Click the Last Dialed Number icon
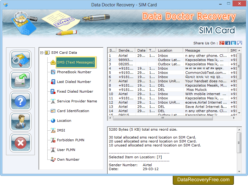The width and height of the screenshot is (248, 185). [53, 82]
